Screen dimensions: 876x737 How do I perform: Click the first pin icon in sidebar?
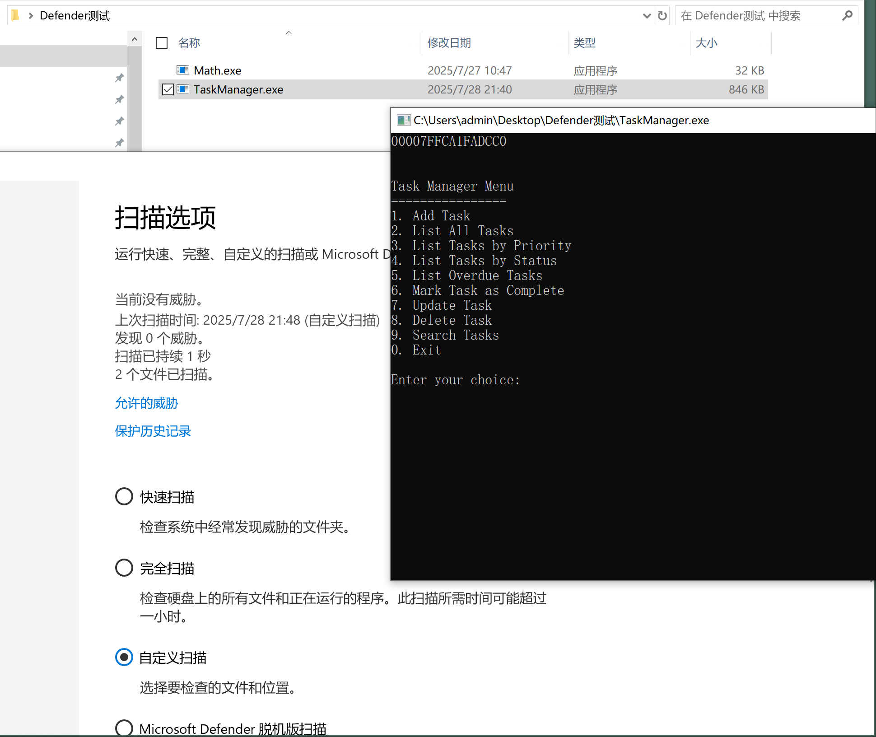[119, 78]
